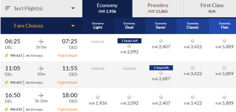Image resolution: width=236 pixels, height=112 pixels.
Task: Switch to the Première INR 11,865 tab
Action: tap(158, 9)
